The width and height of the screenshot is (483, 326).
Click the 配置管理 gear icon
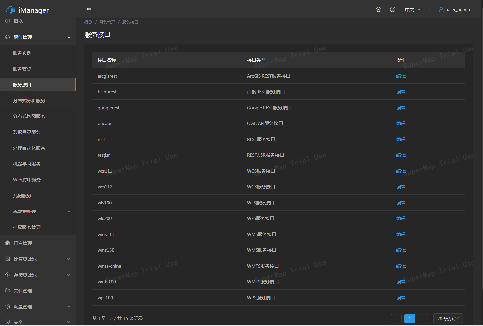pyautogui.click(x=8, y=306)
